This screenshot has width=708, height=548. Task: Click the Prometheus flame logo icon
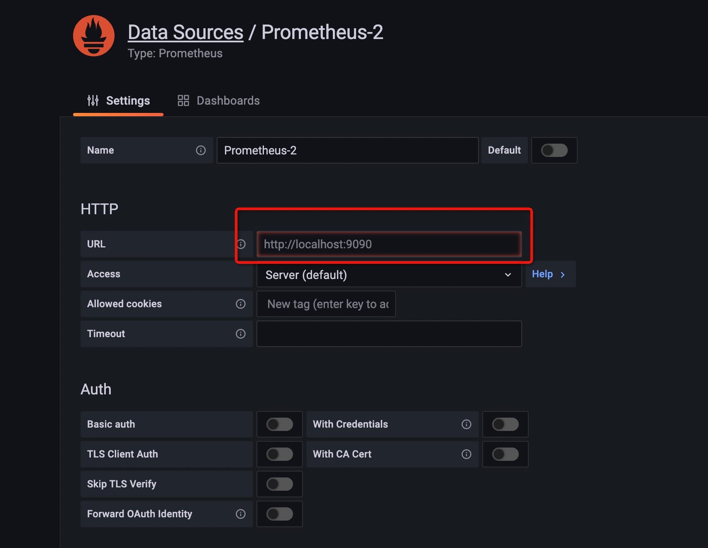(x=94, y=36)
